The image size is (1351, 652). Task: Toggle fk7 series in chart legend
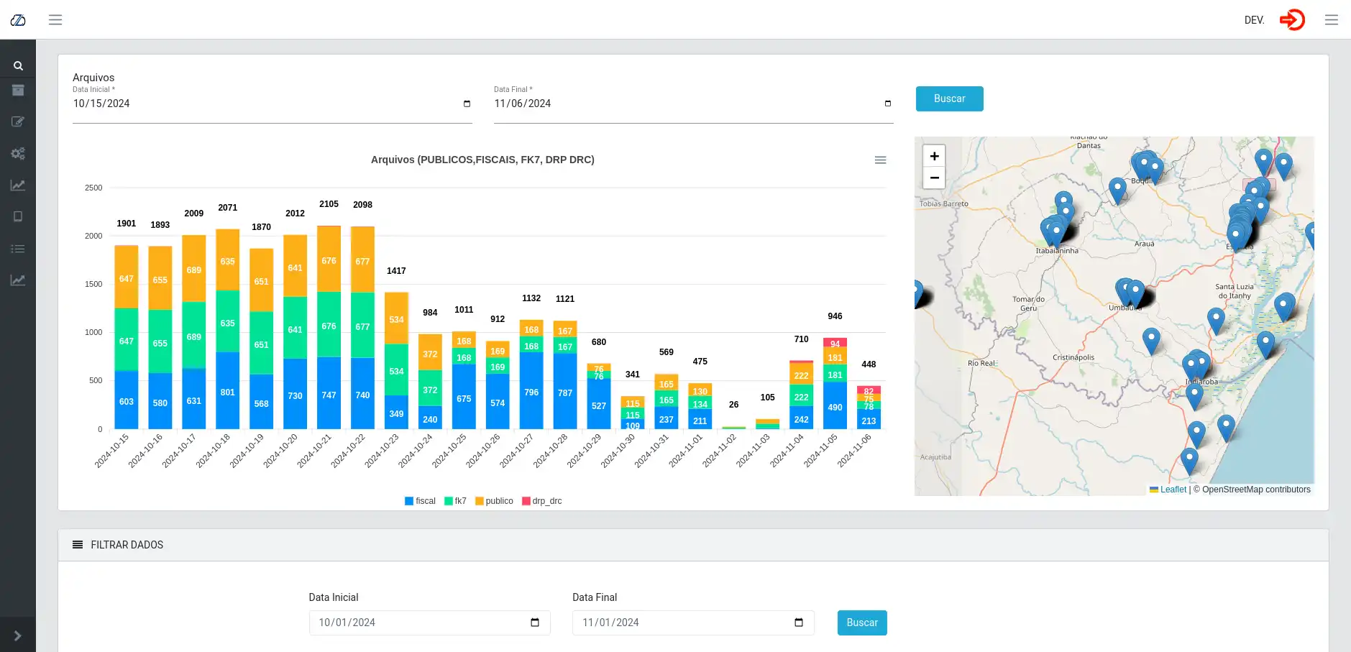[x=455, y=501]
